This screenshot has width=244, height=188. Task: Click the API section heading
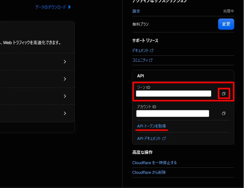click(x=140, y=76)
